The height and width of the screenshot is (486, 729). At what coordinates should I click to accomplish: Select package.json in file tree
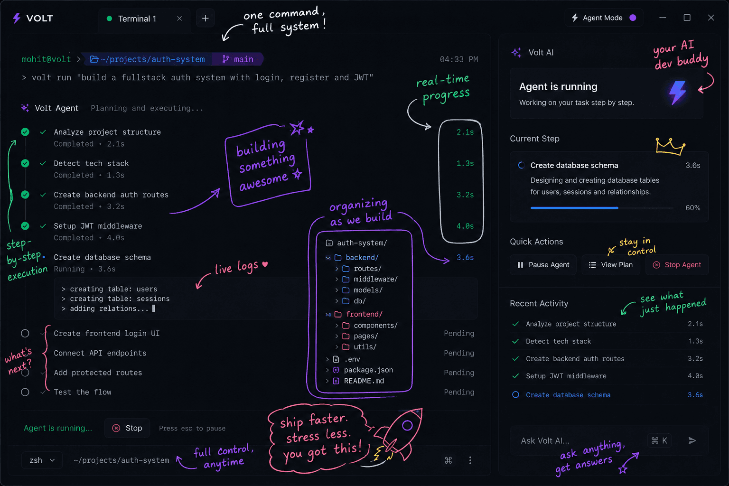coord(368,370)
